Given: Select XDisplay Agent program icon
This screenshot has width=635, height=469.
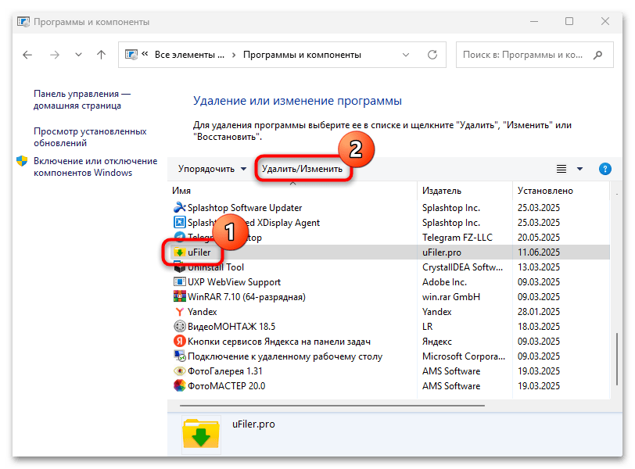Looking at the screenshot, I should coord(179,223).
